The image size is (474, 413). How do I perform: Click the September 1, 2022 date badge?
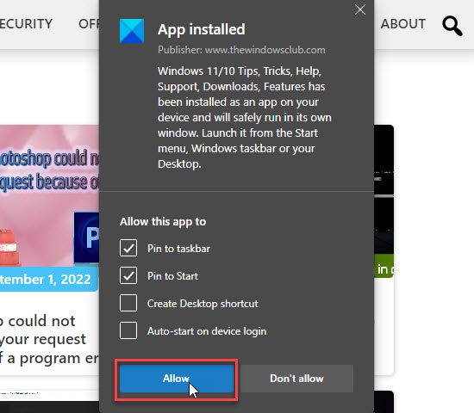[48, 280]
